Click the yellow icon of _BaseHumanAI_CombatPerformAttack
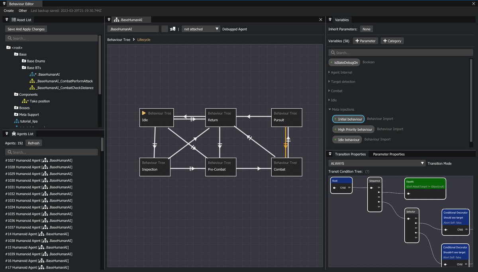 (32, 81)
